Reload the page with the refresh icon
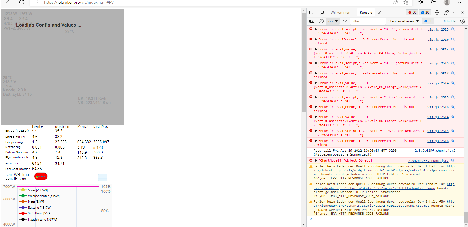The width and height of the screenshot is (468, 227). click(22, 2)
